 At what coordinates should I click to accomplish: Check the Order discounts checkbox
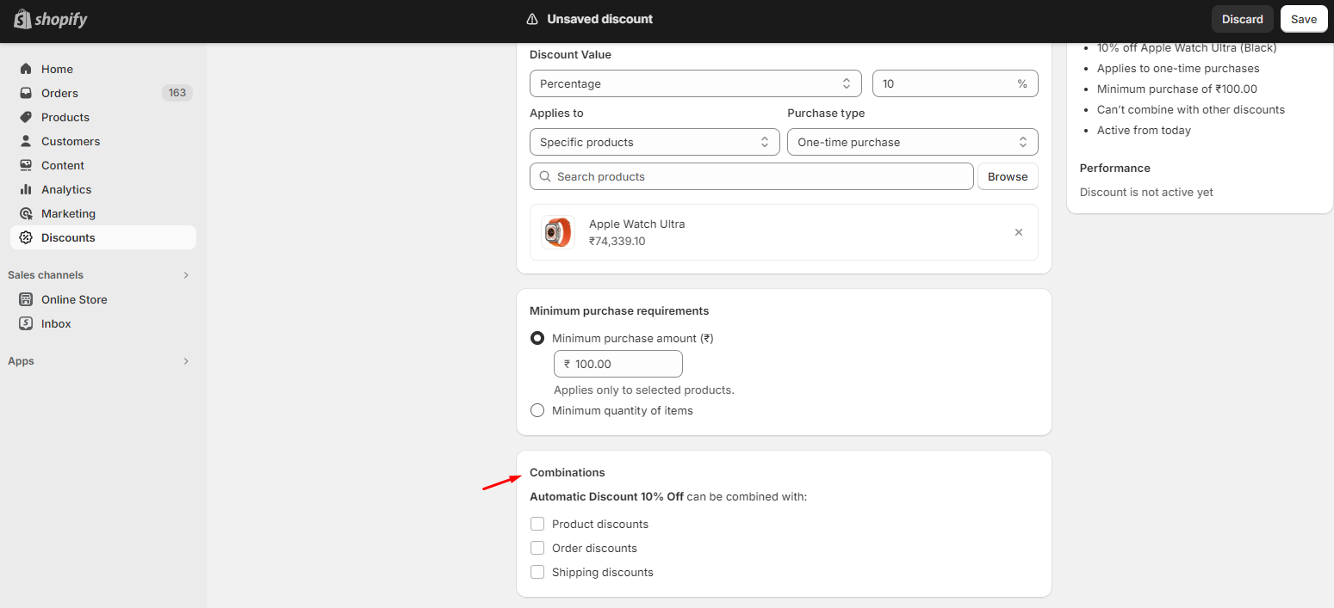(537, 548)
